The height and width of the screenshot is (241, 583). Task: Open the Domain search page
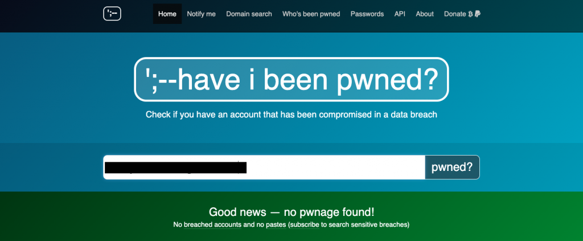(x=249, y=14)
